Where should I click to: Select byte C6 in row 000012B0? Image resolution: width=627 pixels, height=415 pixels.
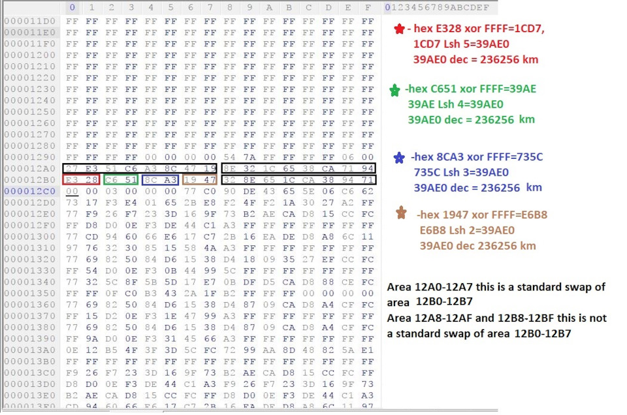point(111,179)
